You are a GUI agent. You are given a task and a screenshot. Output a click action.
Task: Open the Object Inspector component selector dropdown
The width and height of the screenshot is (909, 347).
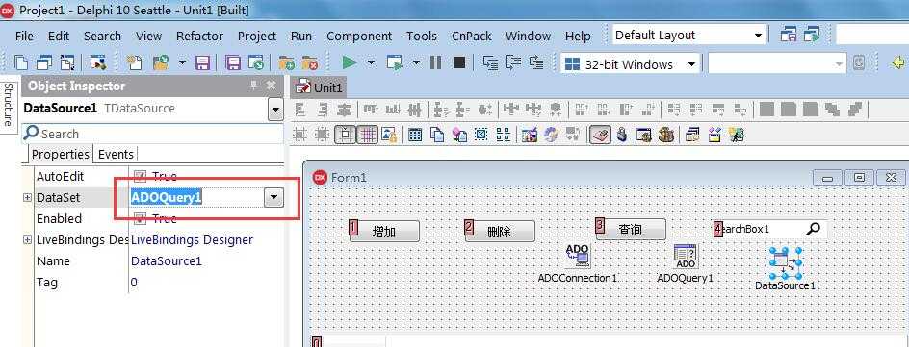[275, 109]
